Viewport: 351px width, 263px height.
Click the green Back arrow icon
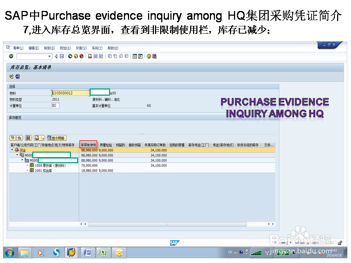coord(69,56)
